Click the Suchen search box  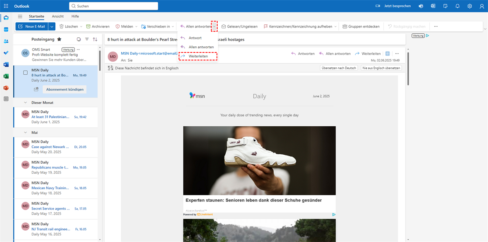pos(113,6)
